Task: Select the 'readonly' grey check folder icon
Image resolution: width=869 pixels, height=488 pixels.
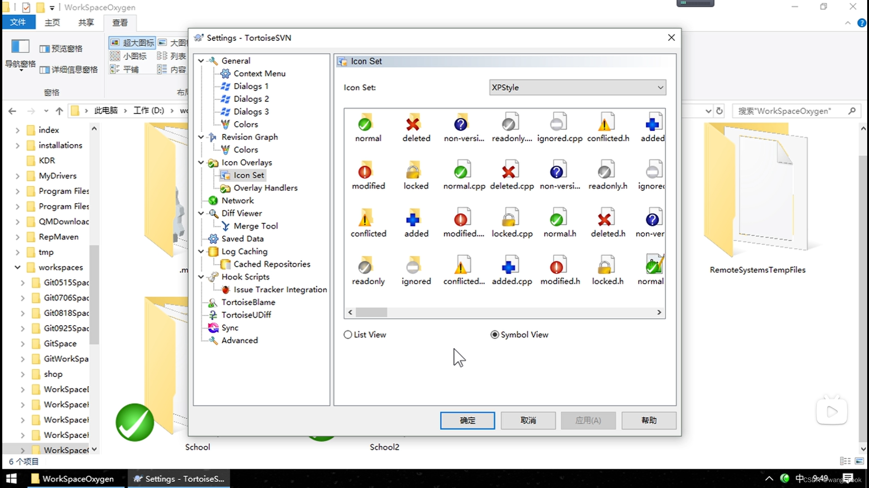Action: click(x=366, y=266)
